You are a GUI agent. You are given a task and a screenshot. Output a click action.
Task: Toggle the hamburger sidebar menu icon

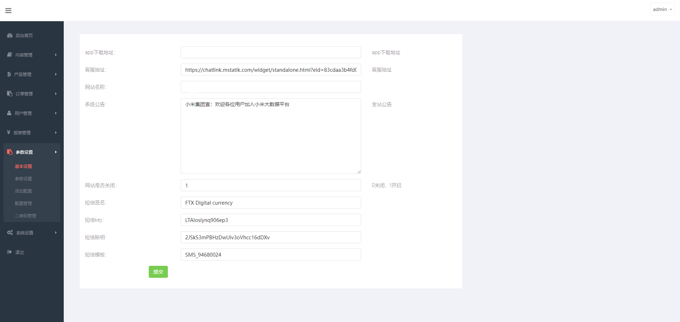click(8, 11)
